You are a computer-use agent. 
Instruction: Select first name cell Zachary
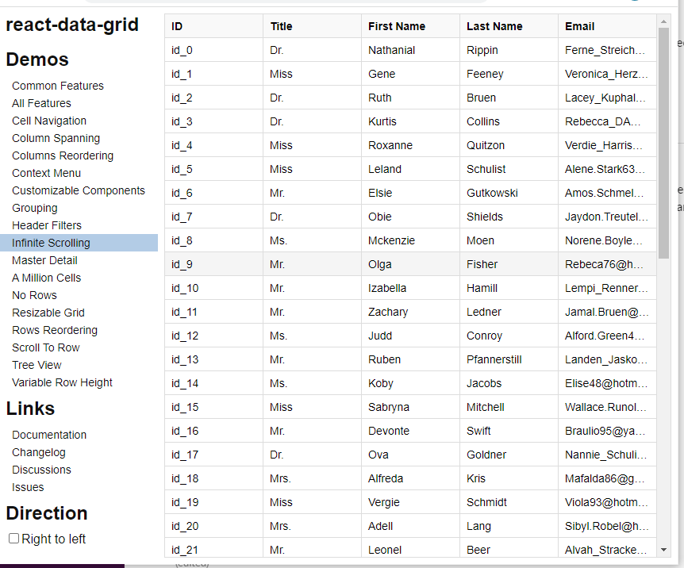410,312
